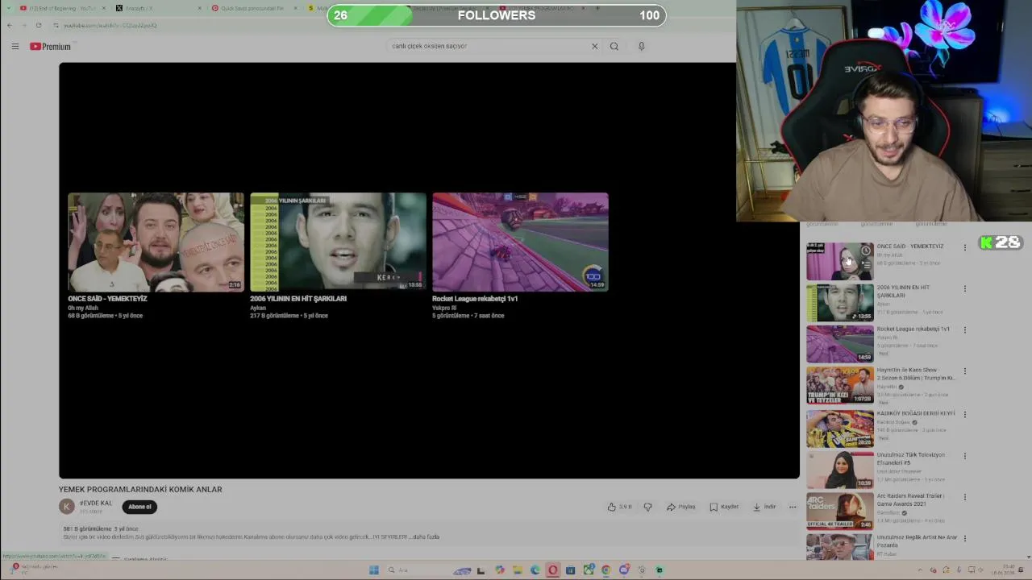Open the YouTube hamburger guide menu
Screen dimensions: 1032x580
[15, 47]
